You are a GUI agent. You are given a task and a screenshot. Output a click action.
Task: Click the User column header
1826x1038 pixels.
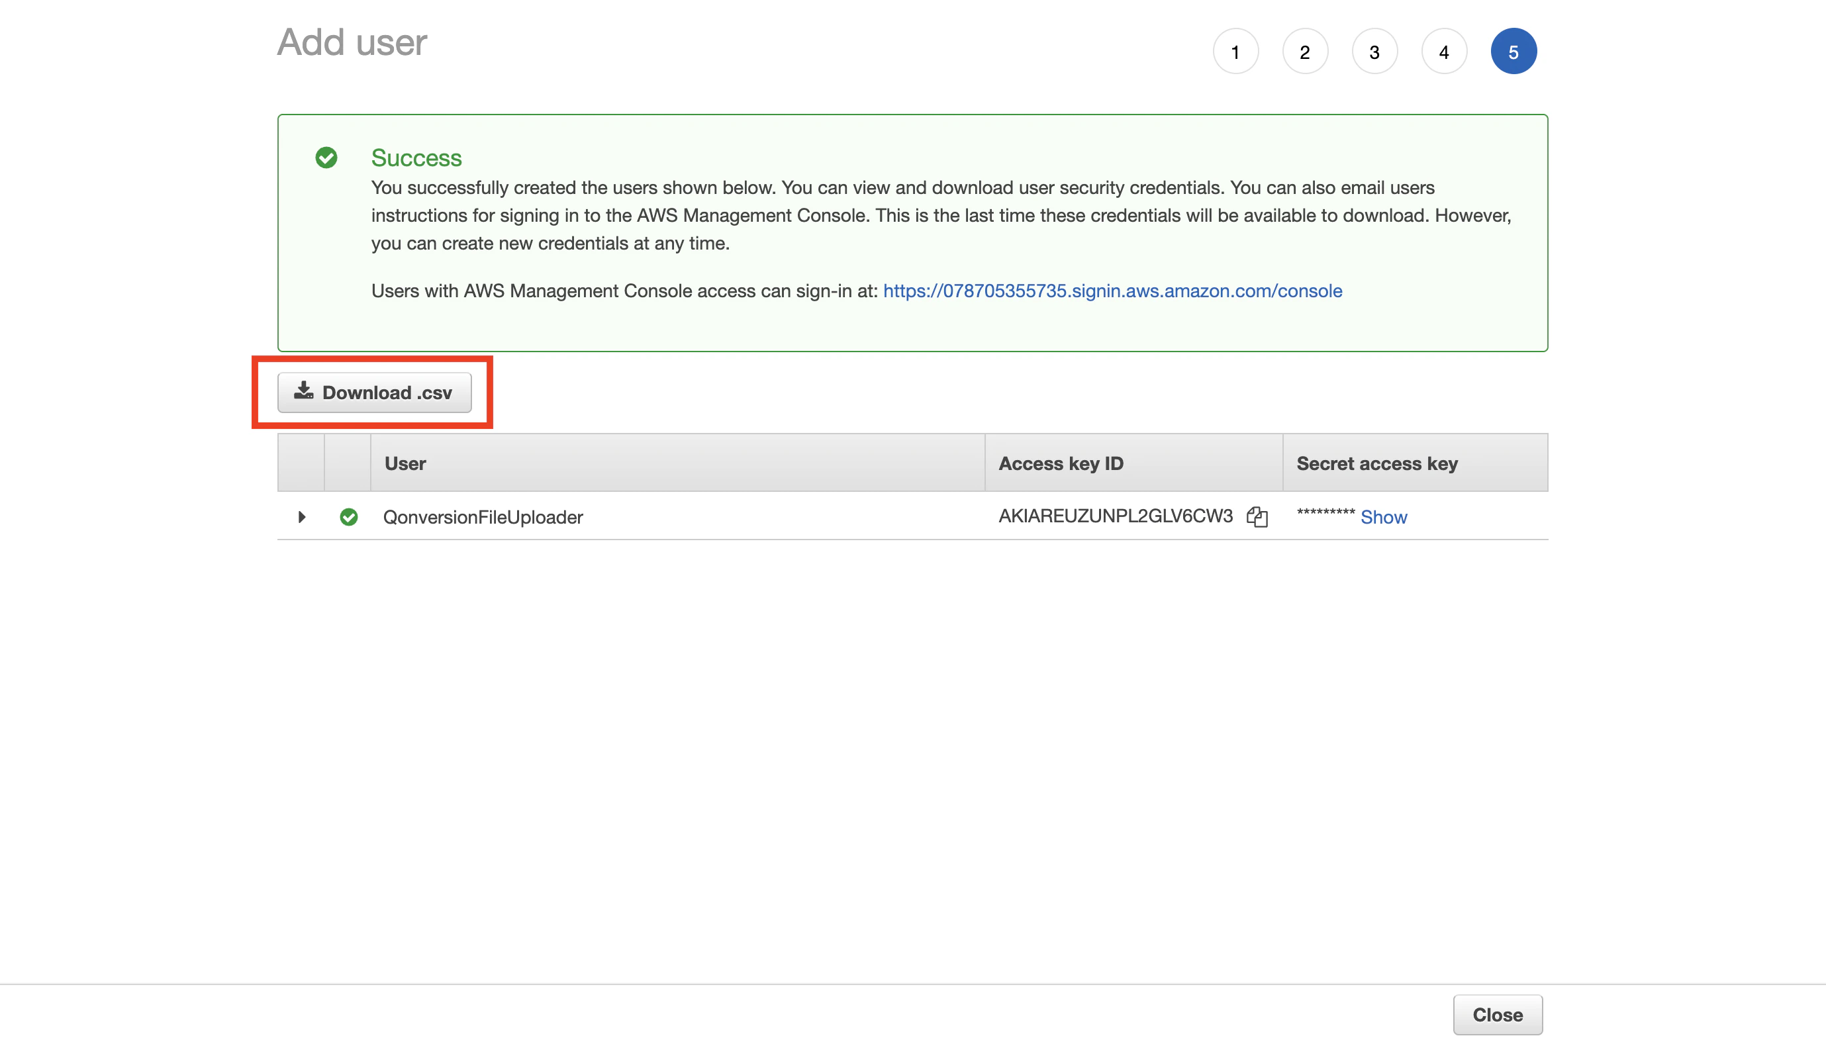405,463
